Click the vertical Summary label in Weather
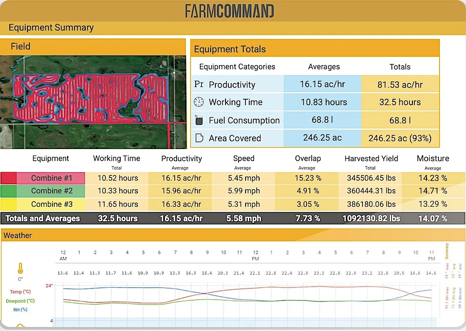Image resolution: width=466 pixels, height=331 pixels. (x=447, y=251)
